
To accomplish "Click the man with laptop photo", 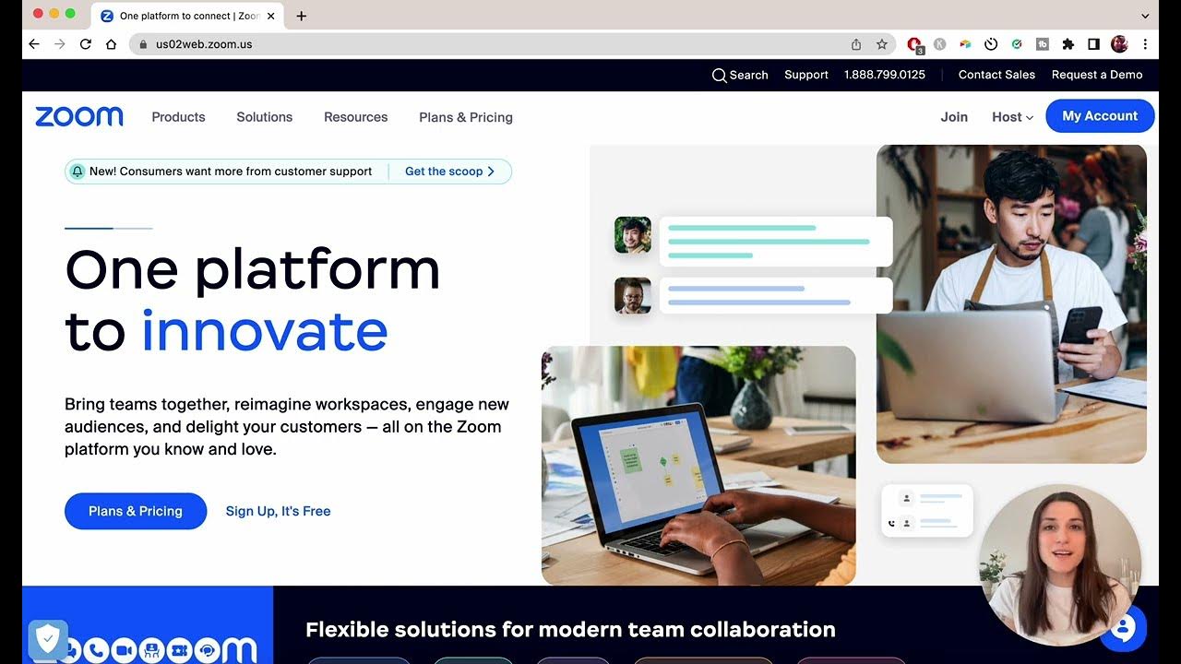I will [1011, 304].
